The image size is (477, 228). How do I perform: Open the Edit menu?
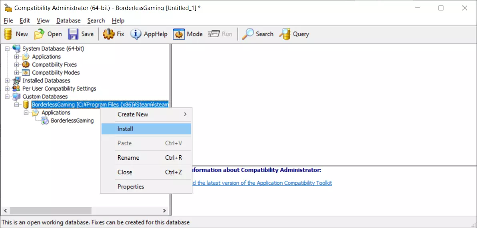(25, 21)
